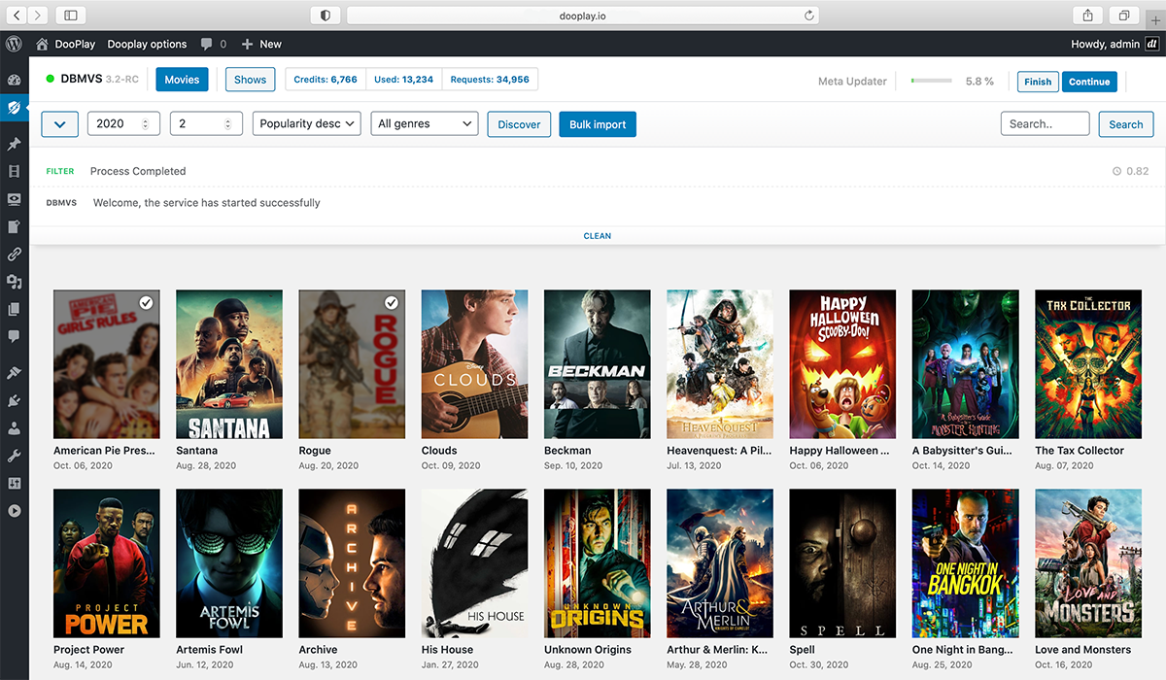
Task: Open the Pages icon in sidebar
Action: 14,310
